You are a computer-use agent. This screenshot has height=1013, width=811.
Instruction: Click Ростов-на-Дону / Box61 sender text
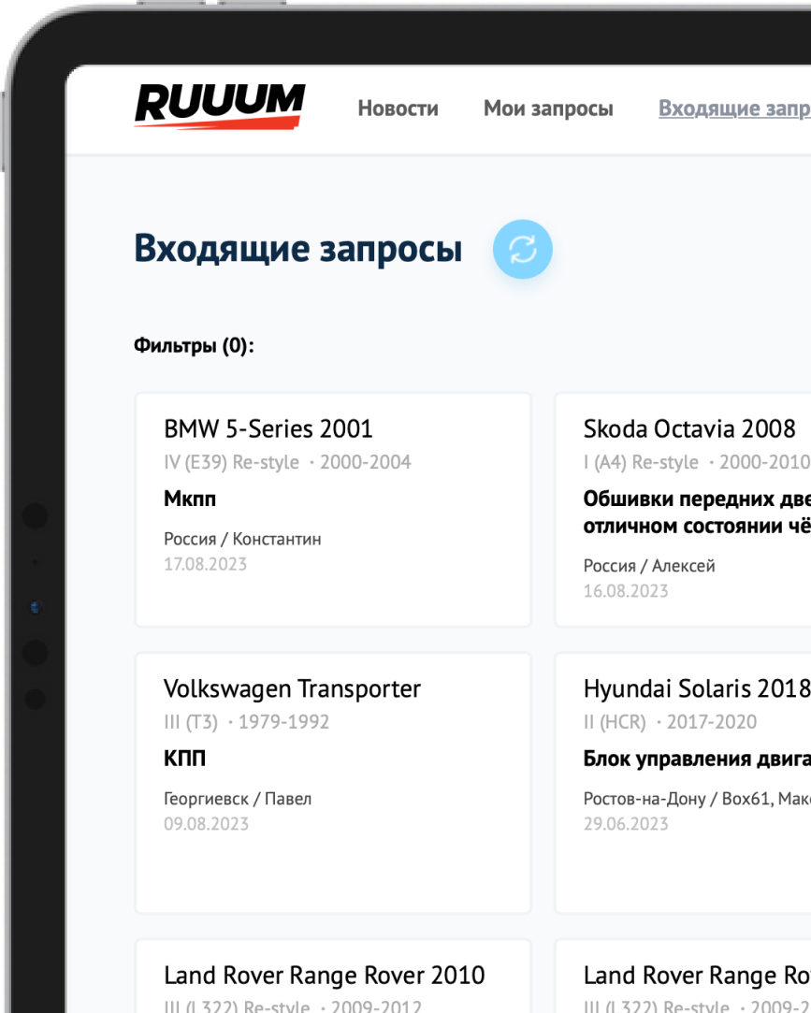click(x=697, y=799)
